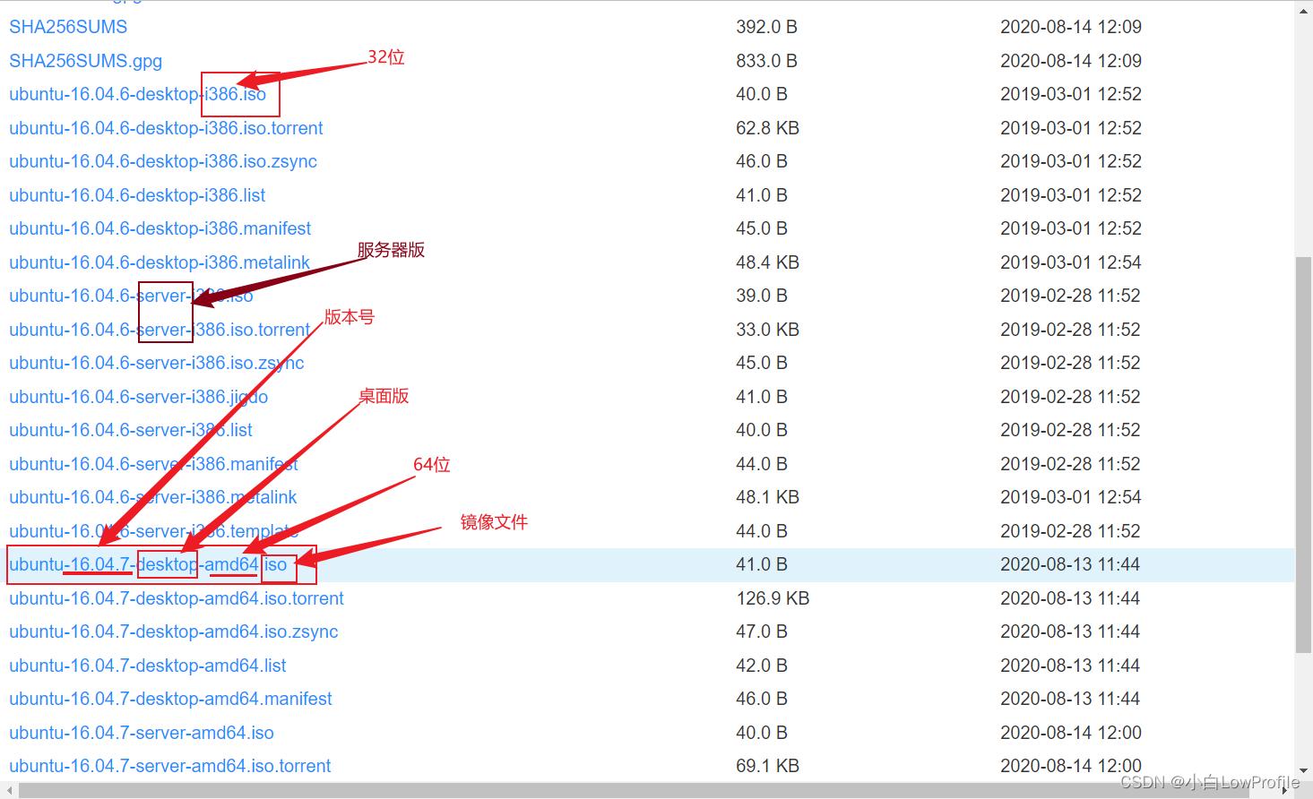Open the SHA256SUMS.gpg signature link
This screenshot has height=799, width=1313.
click(x=86, y=61)
